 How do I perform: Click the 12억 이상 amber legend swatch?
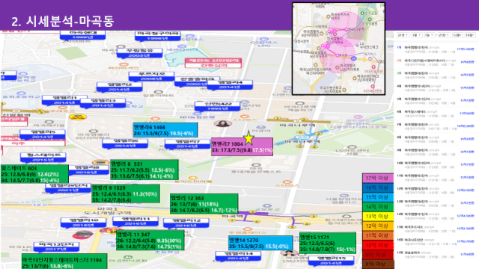pyautogui.click(x=377, y=226)
